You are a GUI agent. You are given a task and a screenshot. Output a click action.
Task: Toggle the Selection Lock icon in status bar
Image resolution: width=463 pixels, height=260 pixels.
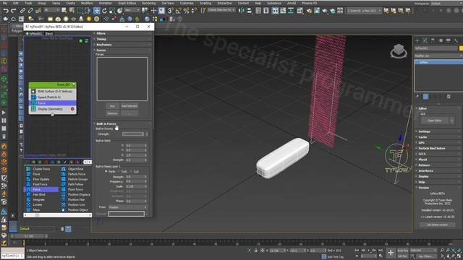[255, 251]
